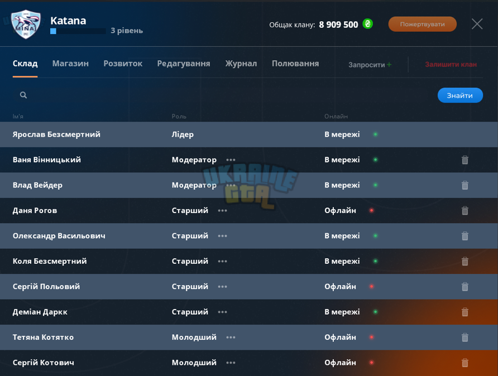Click the Ім'я column header
This screenshot has width=498, height=376.
click(18, 117)
